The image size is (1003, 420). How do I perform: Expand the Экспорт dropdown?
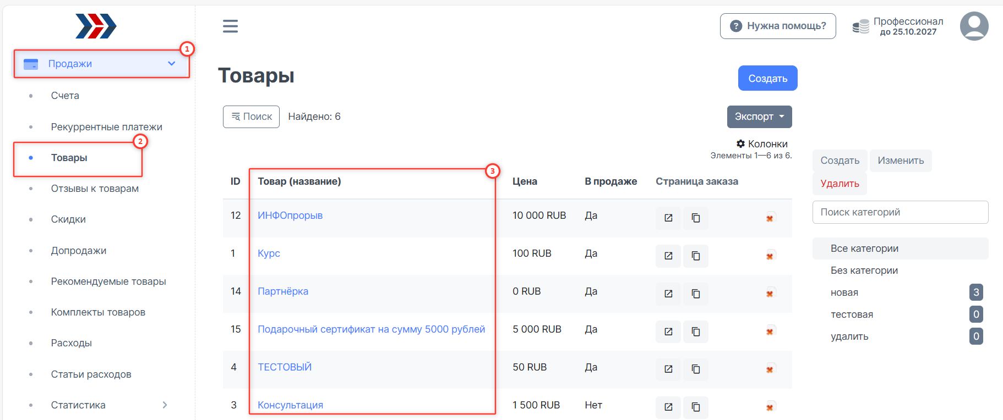(759, 117)
